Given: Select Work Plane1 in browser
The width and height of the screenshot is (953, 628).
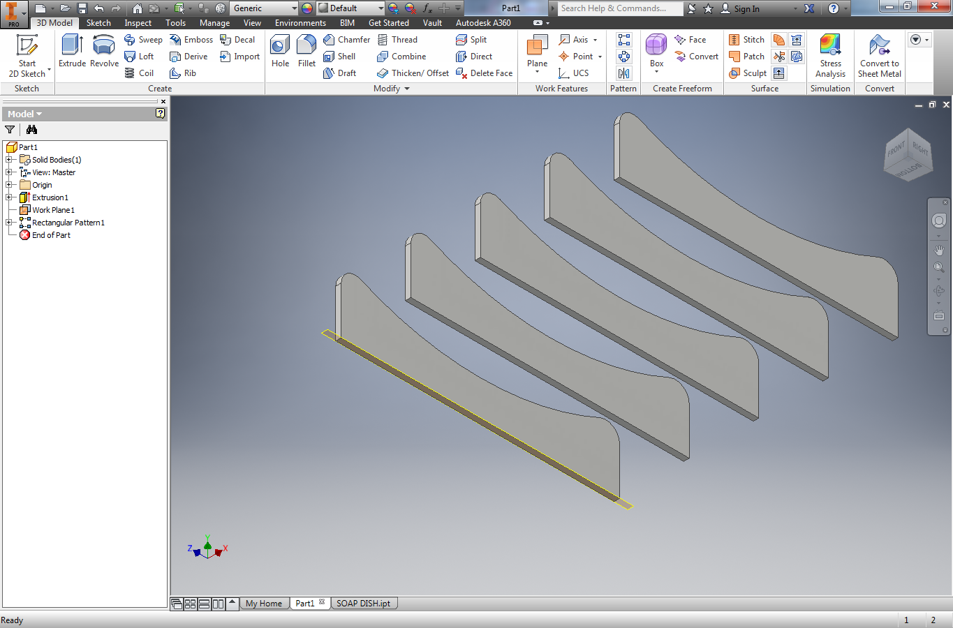Looking at the screenshot, I should (47, 210).
